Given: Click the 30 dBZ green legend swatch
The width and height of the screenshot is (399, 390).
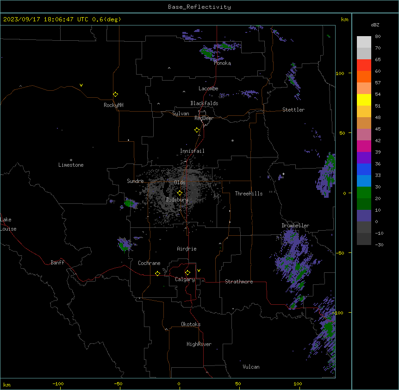Looking at the screenshot, I should tap(364, 193).
